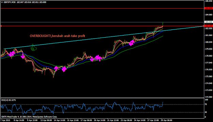
Task: Click the 17 Apr 06:00 time label
Action: click(86, 120)
